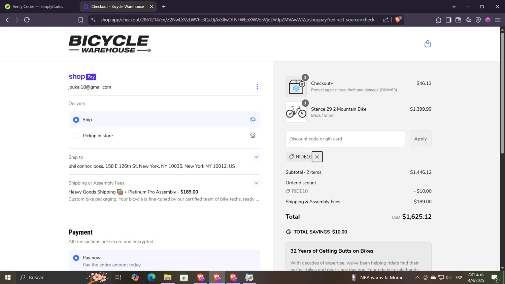Click the Subtotal · 2 items row
505x284 pixels.
359,172
